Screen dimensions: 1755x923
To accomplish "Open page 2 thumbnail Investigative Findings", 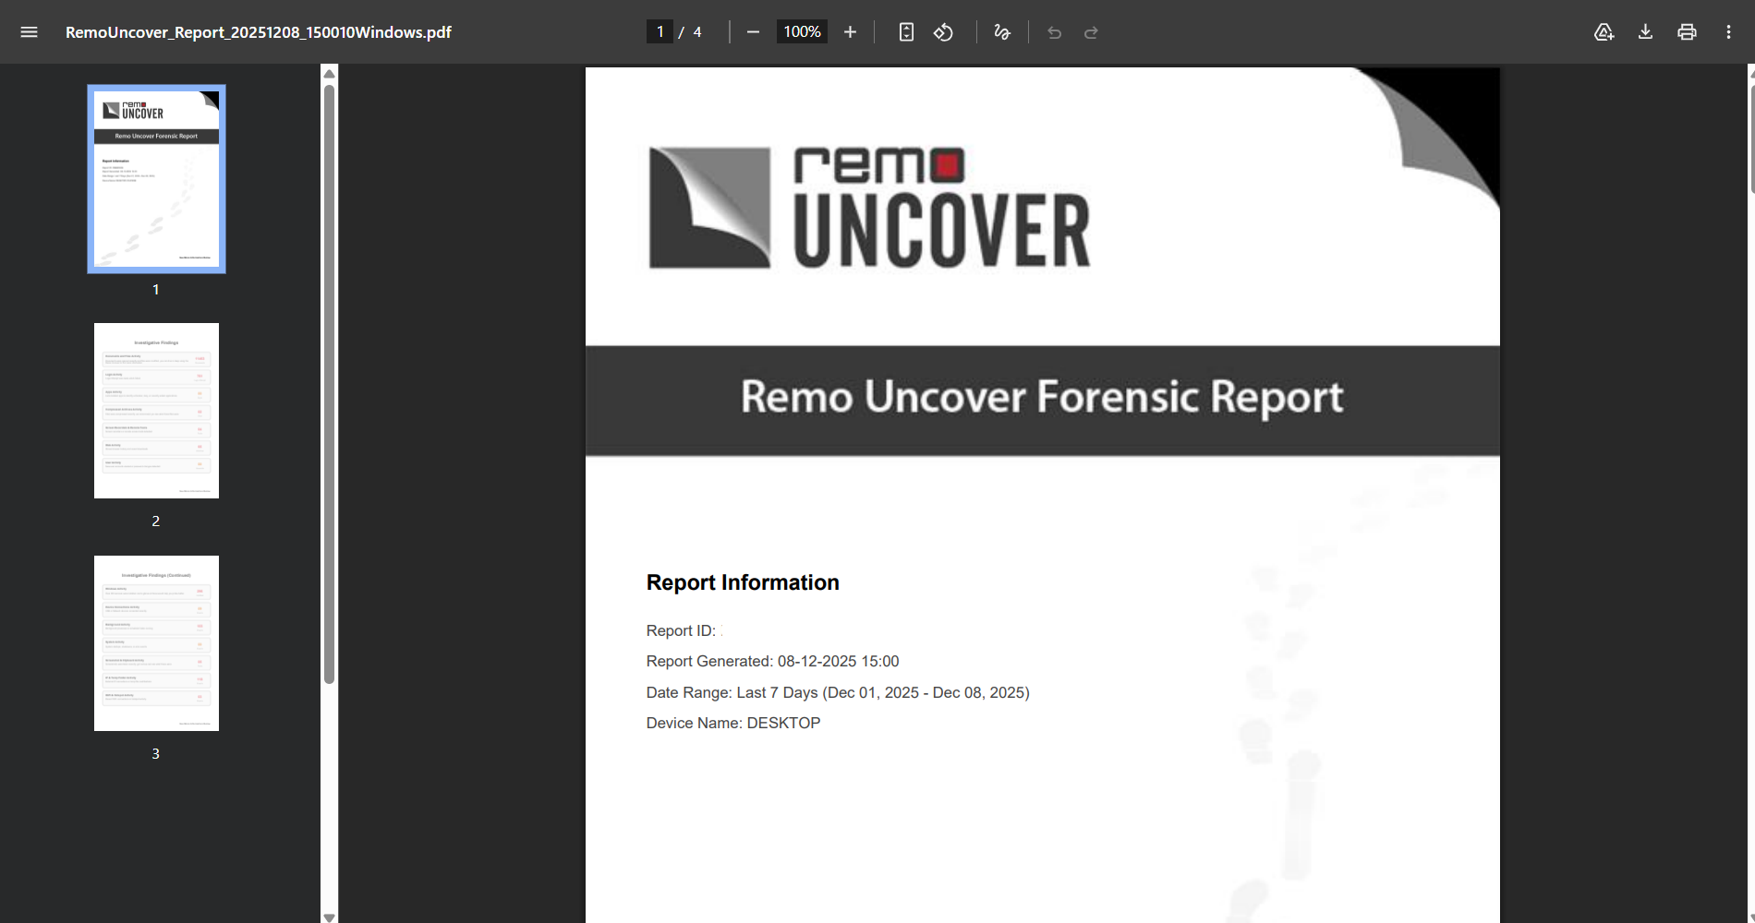I will click(x=156, y=411).
